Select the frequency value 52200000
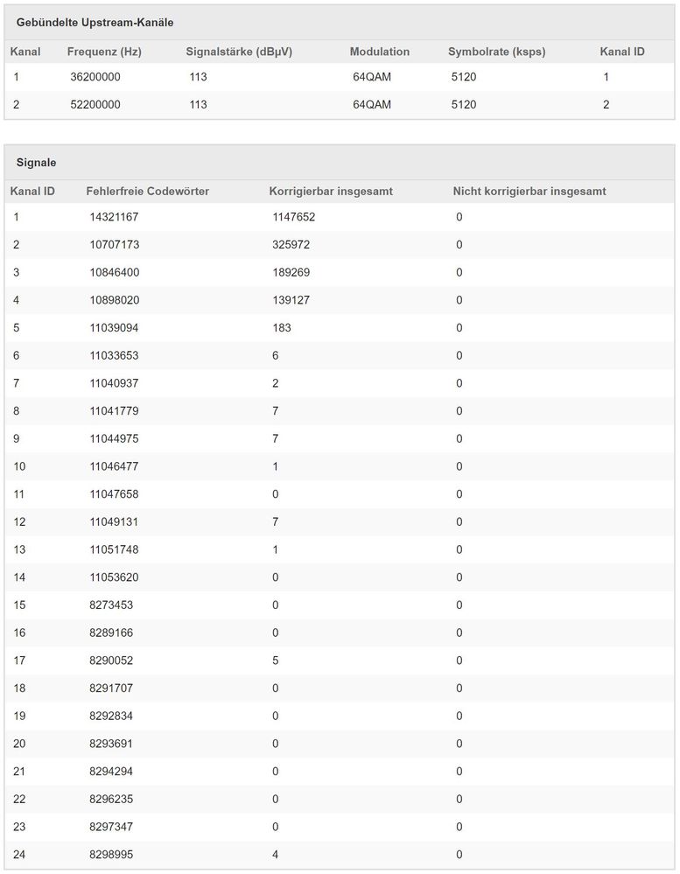The width and height of the screenshot is (680, 874). (x=95, y=105)
